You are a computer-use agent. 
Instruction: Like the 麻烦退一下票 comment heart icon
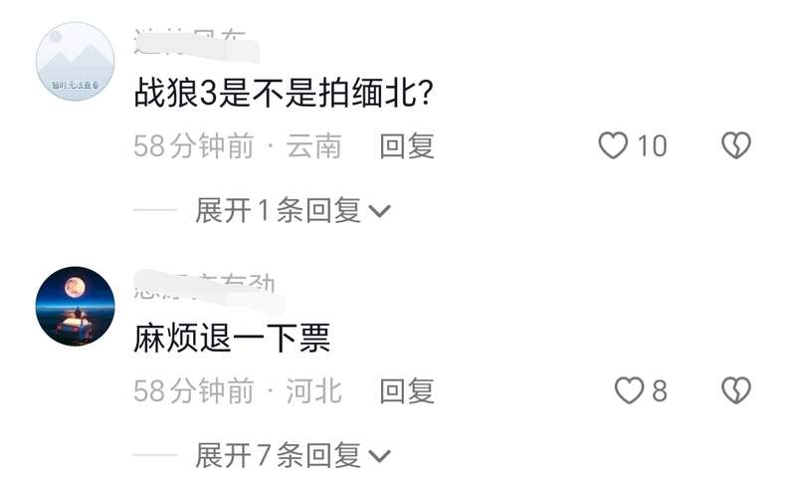point(629,390)
